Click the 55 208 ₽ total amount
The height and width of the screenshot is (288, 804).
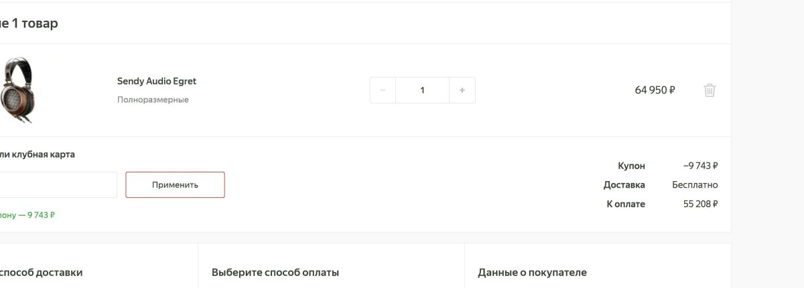pos(700,204)
